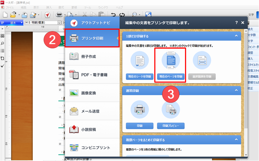Select PDF・電子書籍 in Output Navi
The width and height of the screenshot is (259, 161).
click(x=92, y=75)
